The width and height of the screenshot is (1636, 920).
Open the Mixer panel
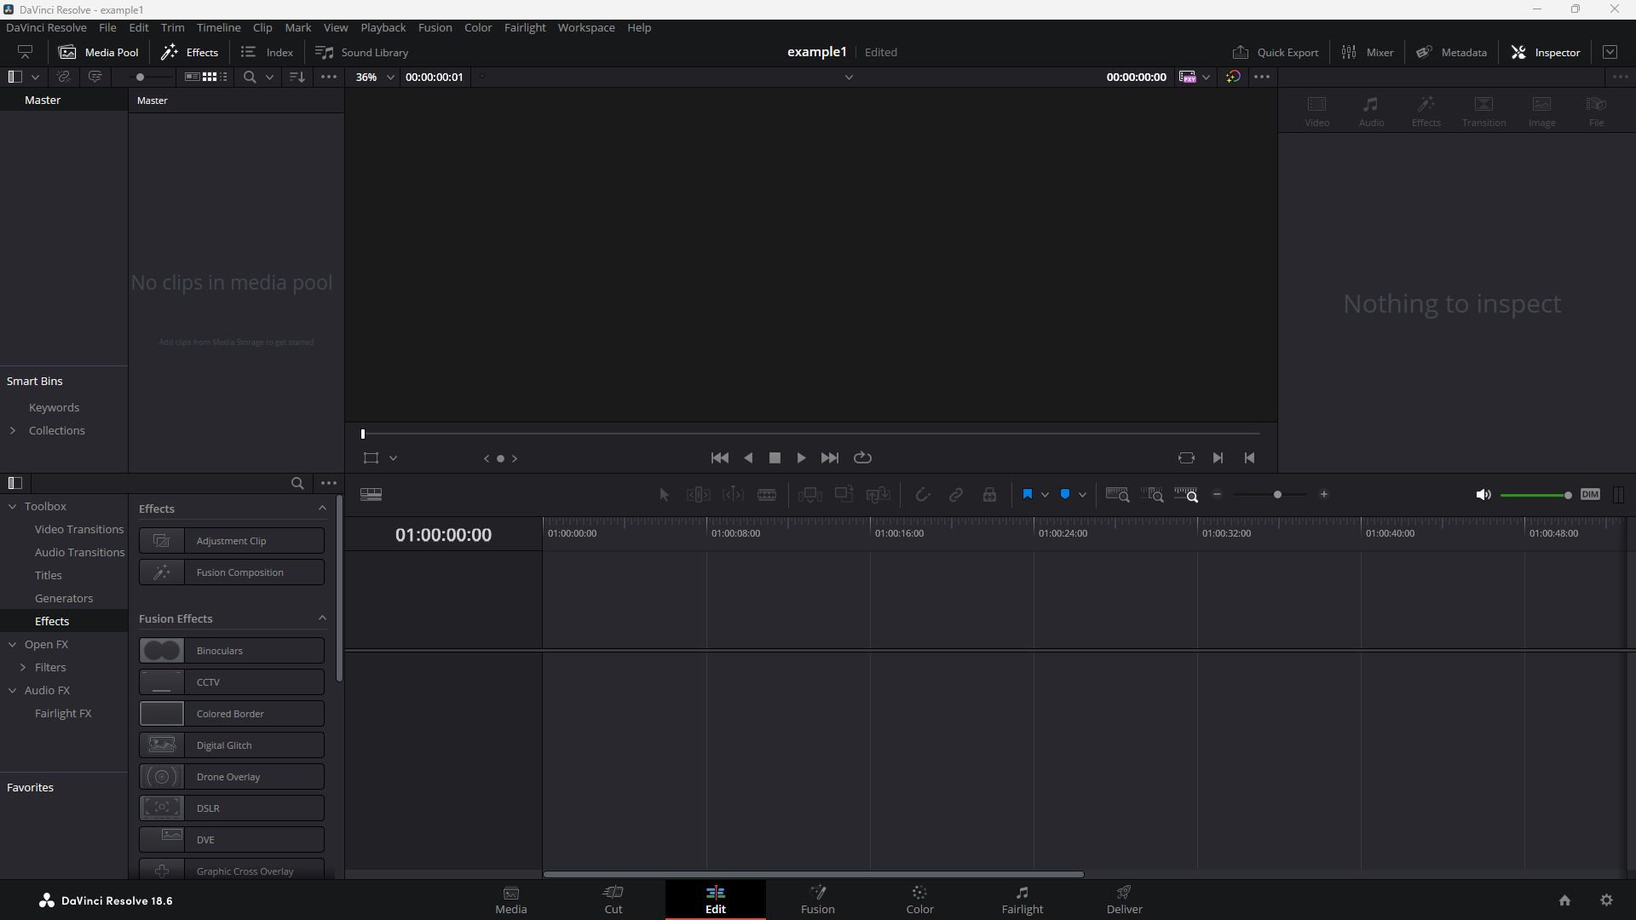1368,52
